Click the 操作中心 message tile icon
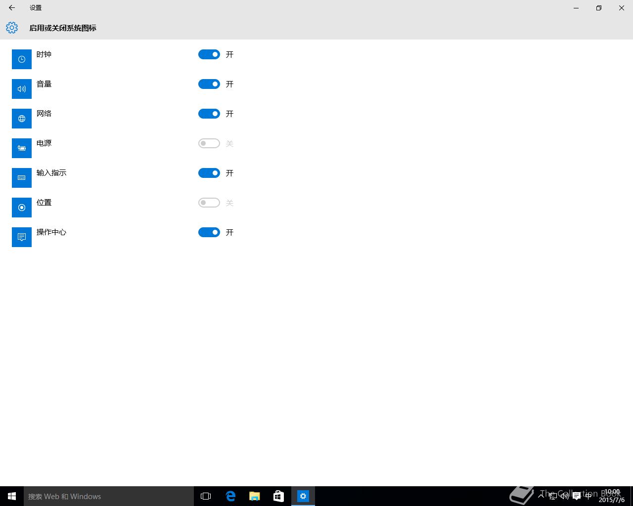This screenshot has height=506, width=633. pyautogui.click(x=22, y=237)
